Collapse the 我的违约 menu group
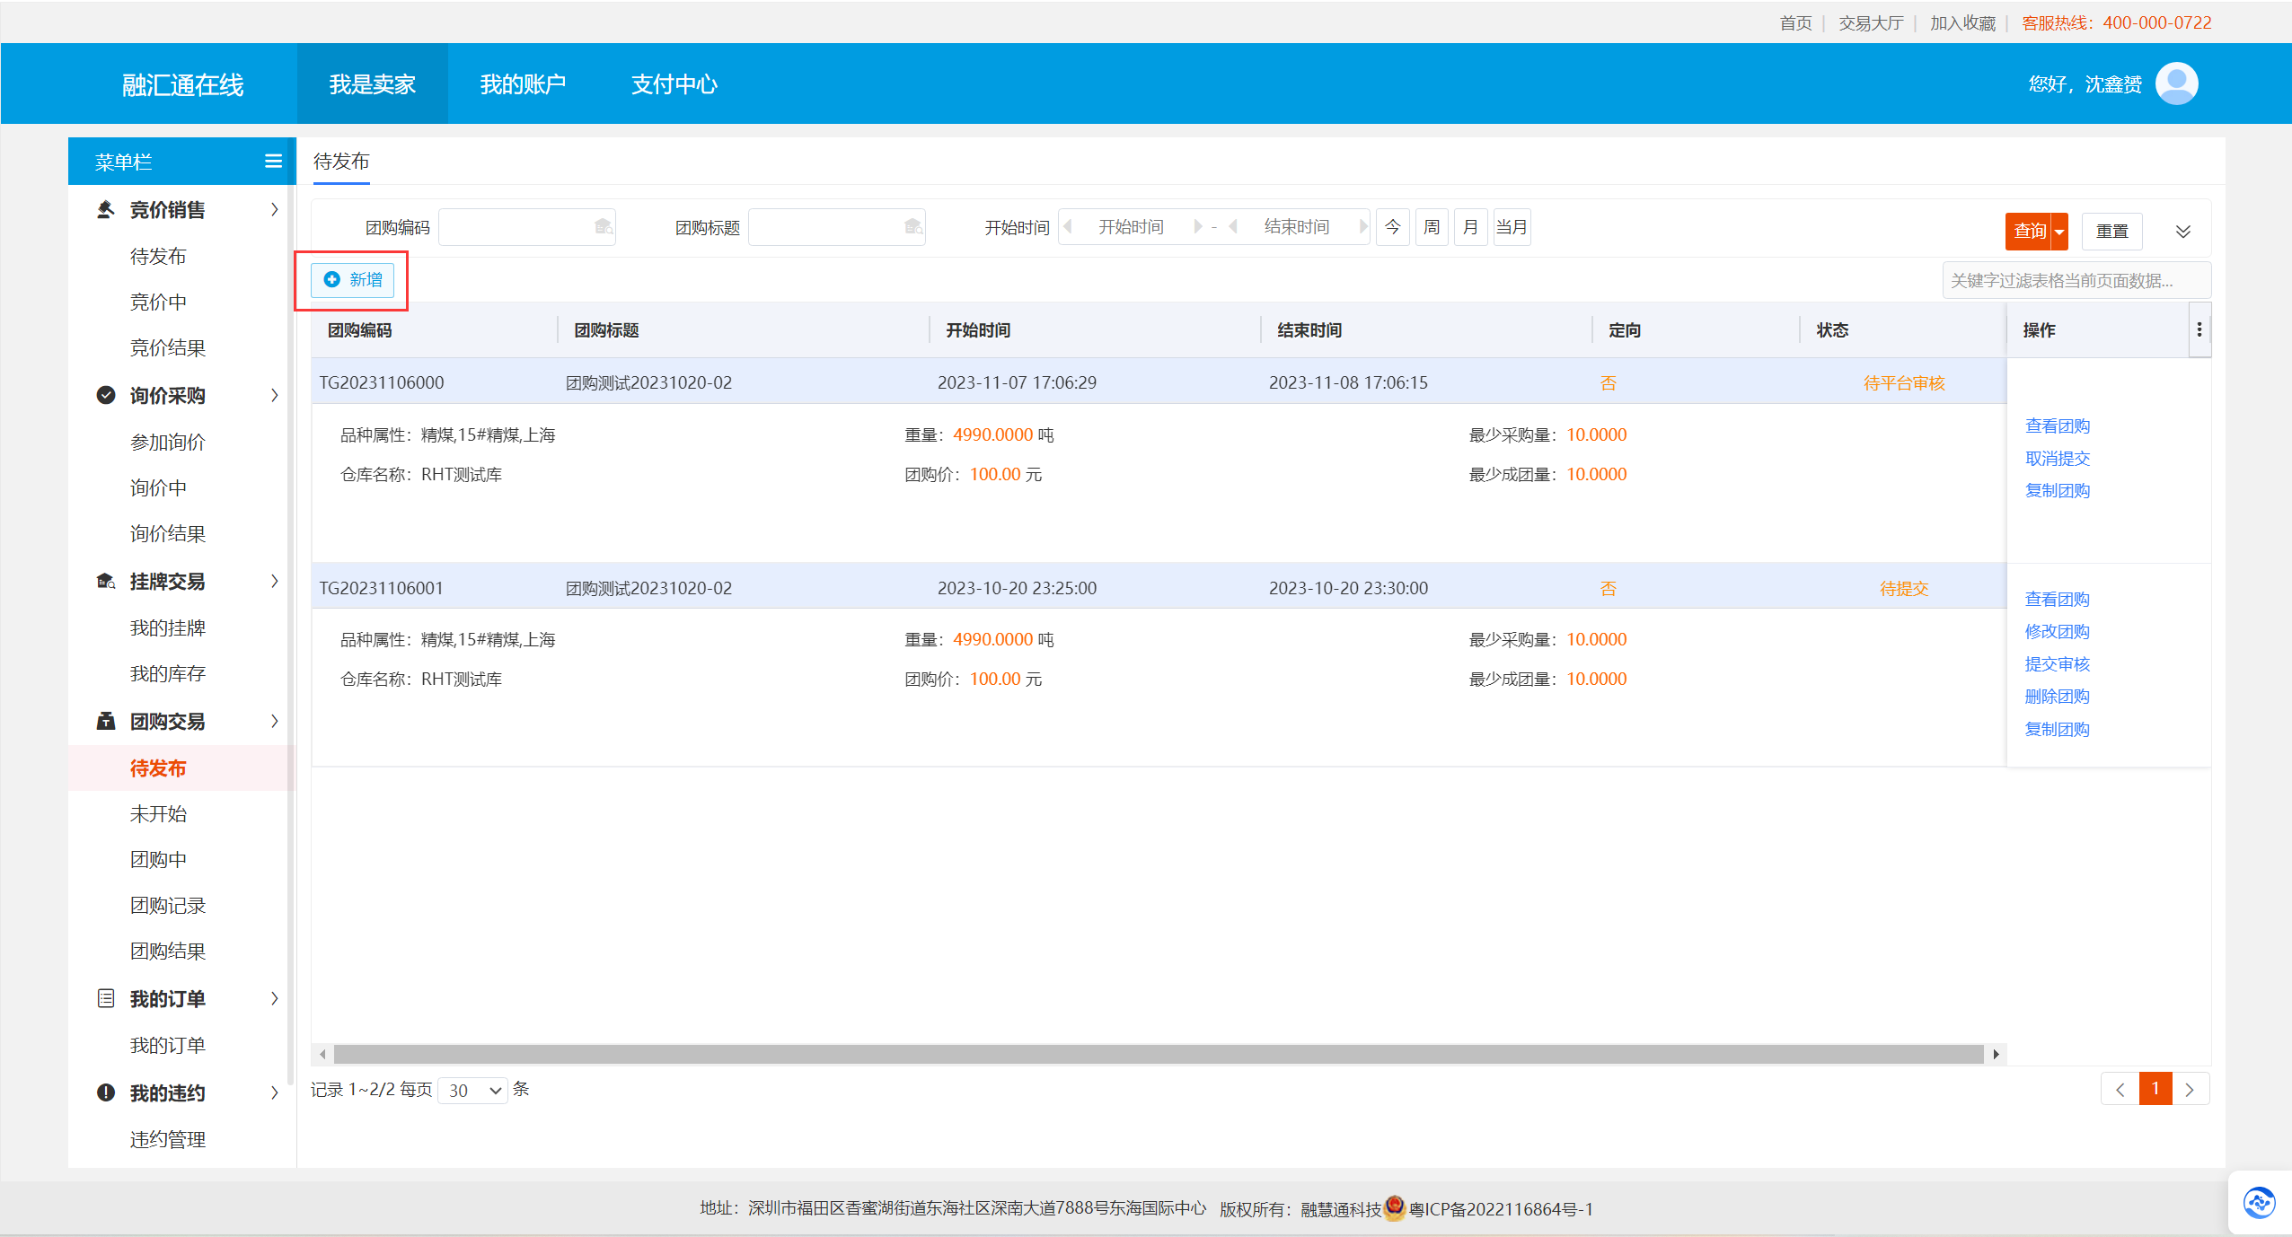The height and width of the screenshot is (1237, 2292). coord(274,1092)
